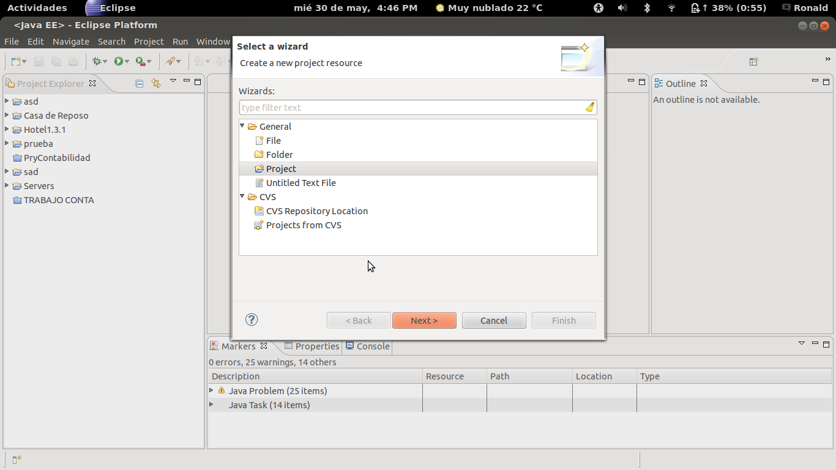The height and width of the screenshot is (470, 836).
Task: Minimize the Markers view panel
Action: click(815, 343)
